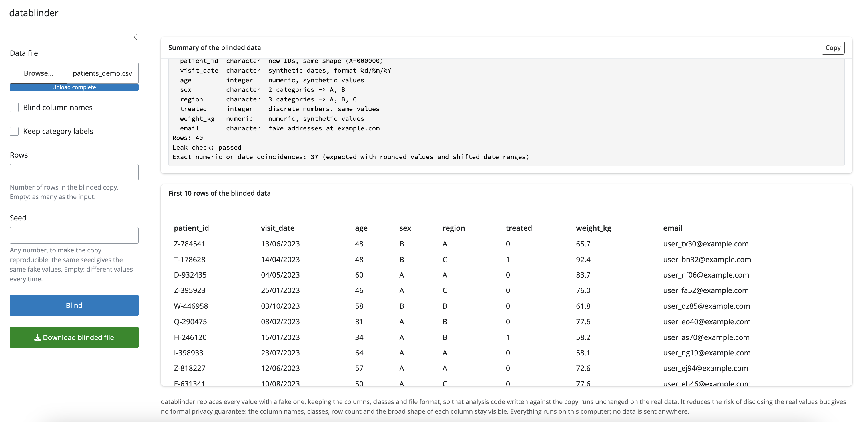The image size is (861, 422).
Task: Select email user_ej94@example.com cell
Action: (x=705, y=368)
